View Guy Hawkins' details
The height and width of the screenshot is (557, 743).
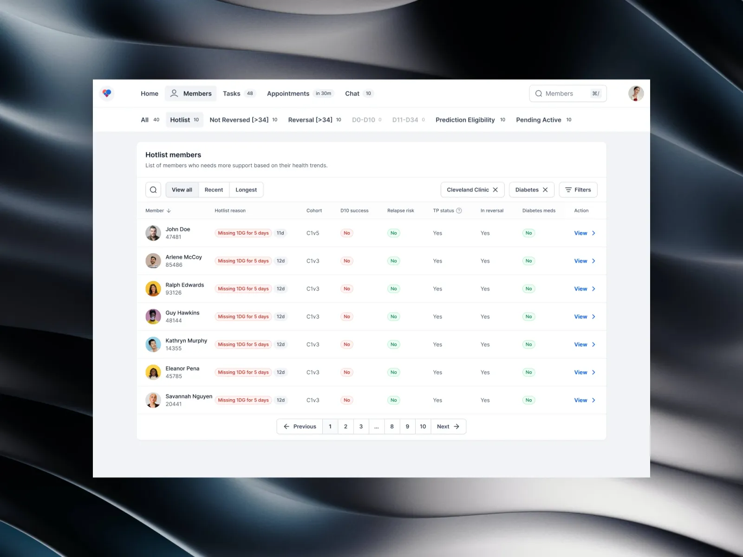tap(585, 317)
